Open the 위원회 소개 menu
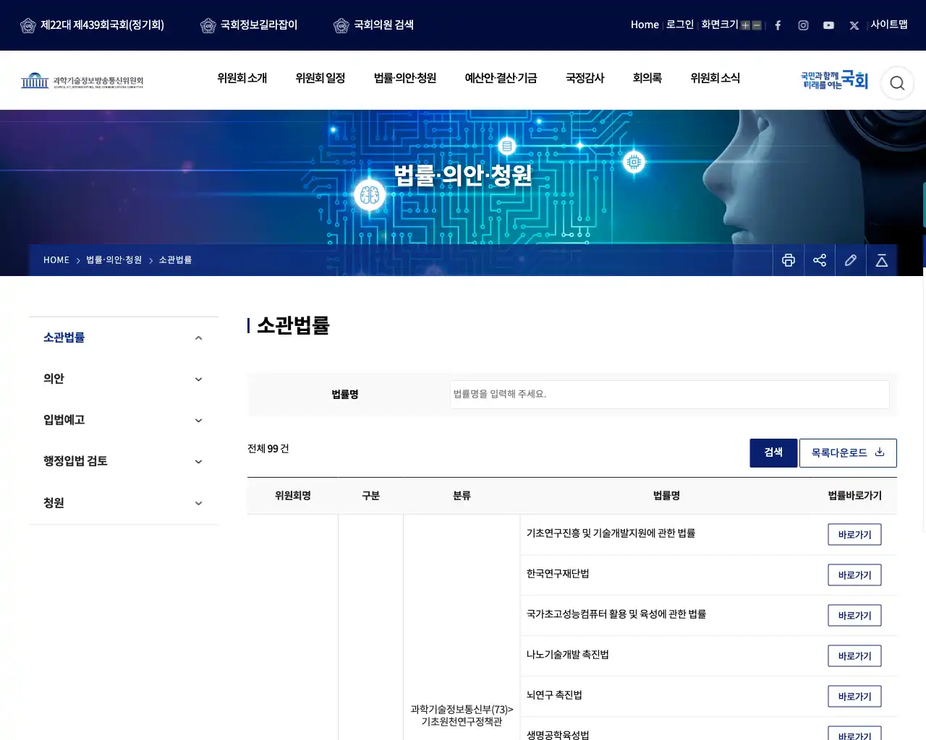 (x=242, y=78)
